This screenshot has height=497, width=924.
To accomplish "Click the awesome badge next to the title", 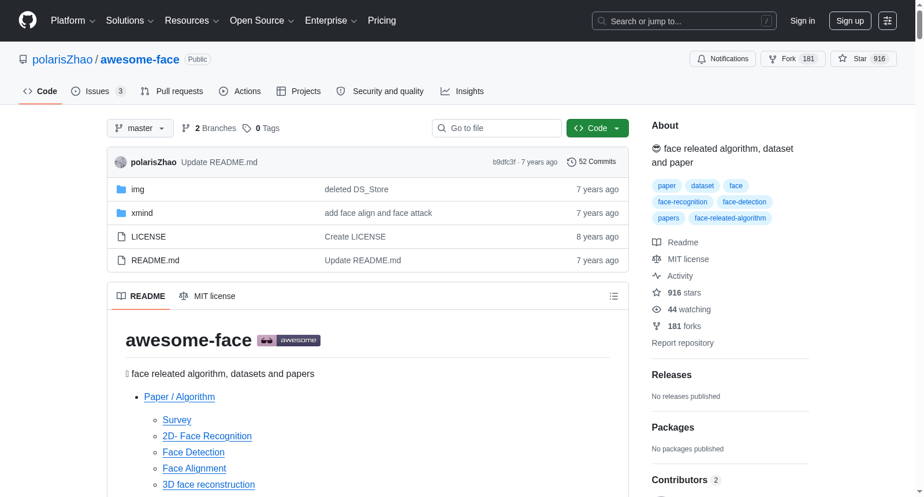I will (289, 341).
